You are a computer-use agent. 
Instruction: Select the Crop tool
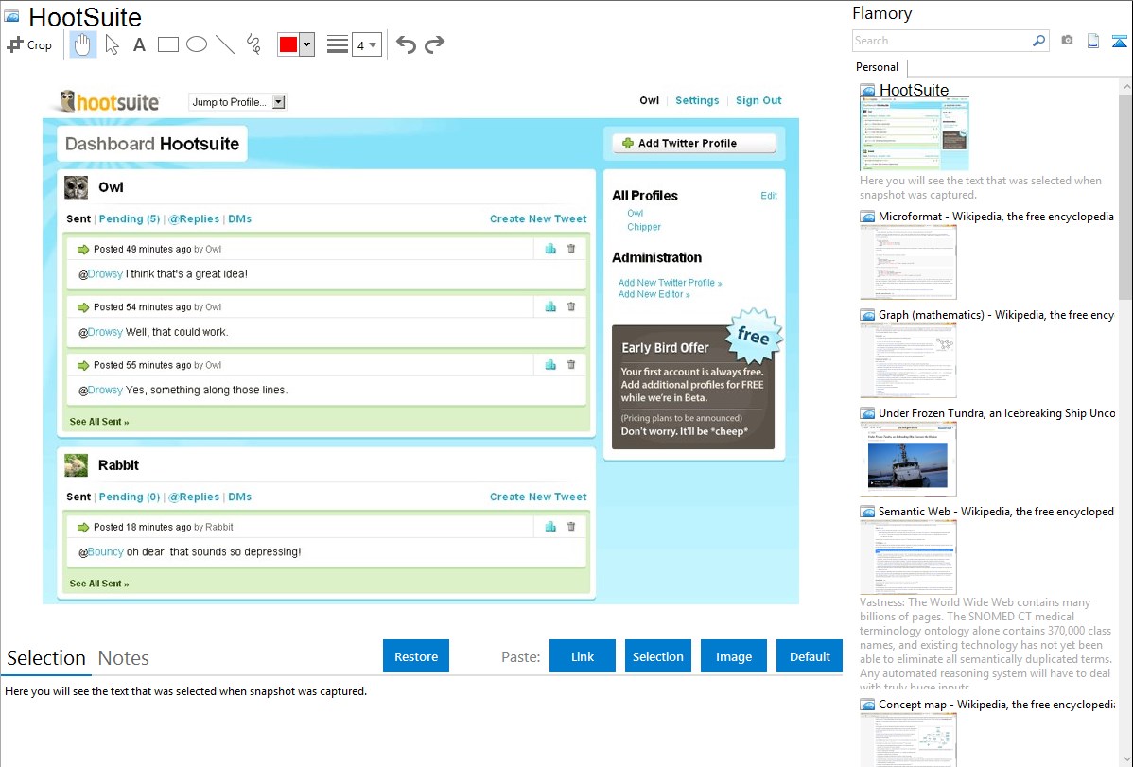(29, 44)
